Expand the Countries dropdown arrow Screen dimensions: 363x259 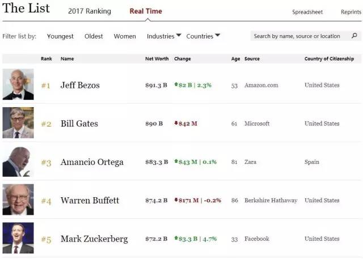(x=217, y=36)
